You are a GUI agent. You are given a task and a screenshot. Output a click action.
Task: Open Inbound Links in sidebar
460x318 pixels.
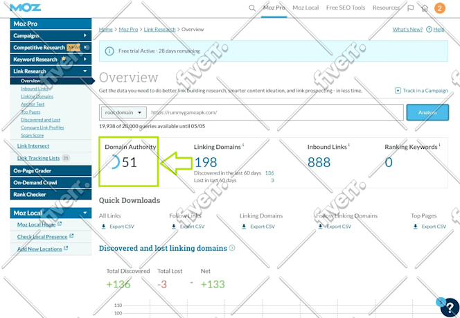point(35,89)
